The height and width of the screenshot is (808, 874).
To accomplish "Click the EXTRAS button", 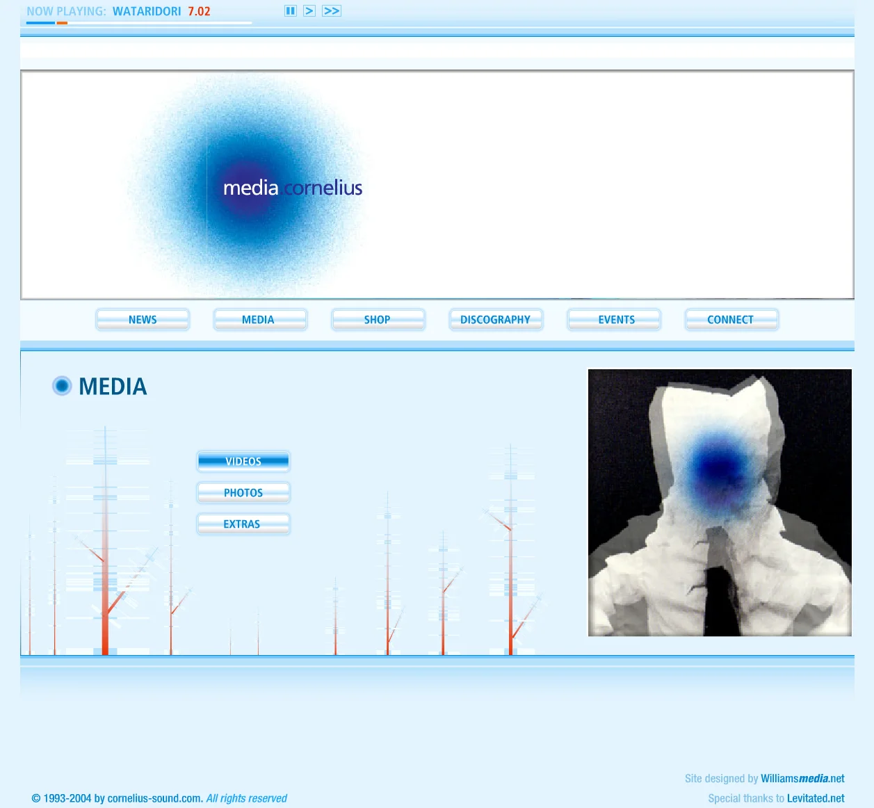I will (x=243, y=524).
